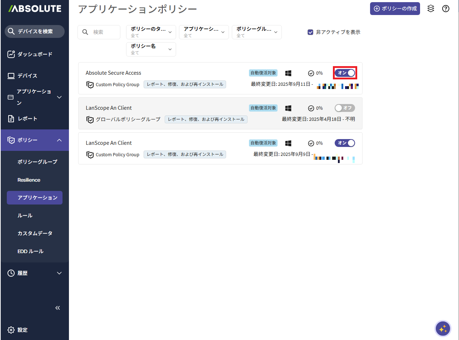Open the ポリシーグループ filter dropdown
The height and width of the screenshot is (340, 459).
[x=256, y=32]
